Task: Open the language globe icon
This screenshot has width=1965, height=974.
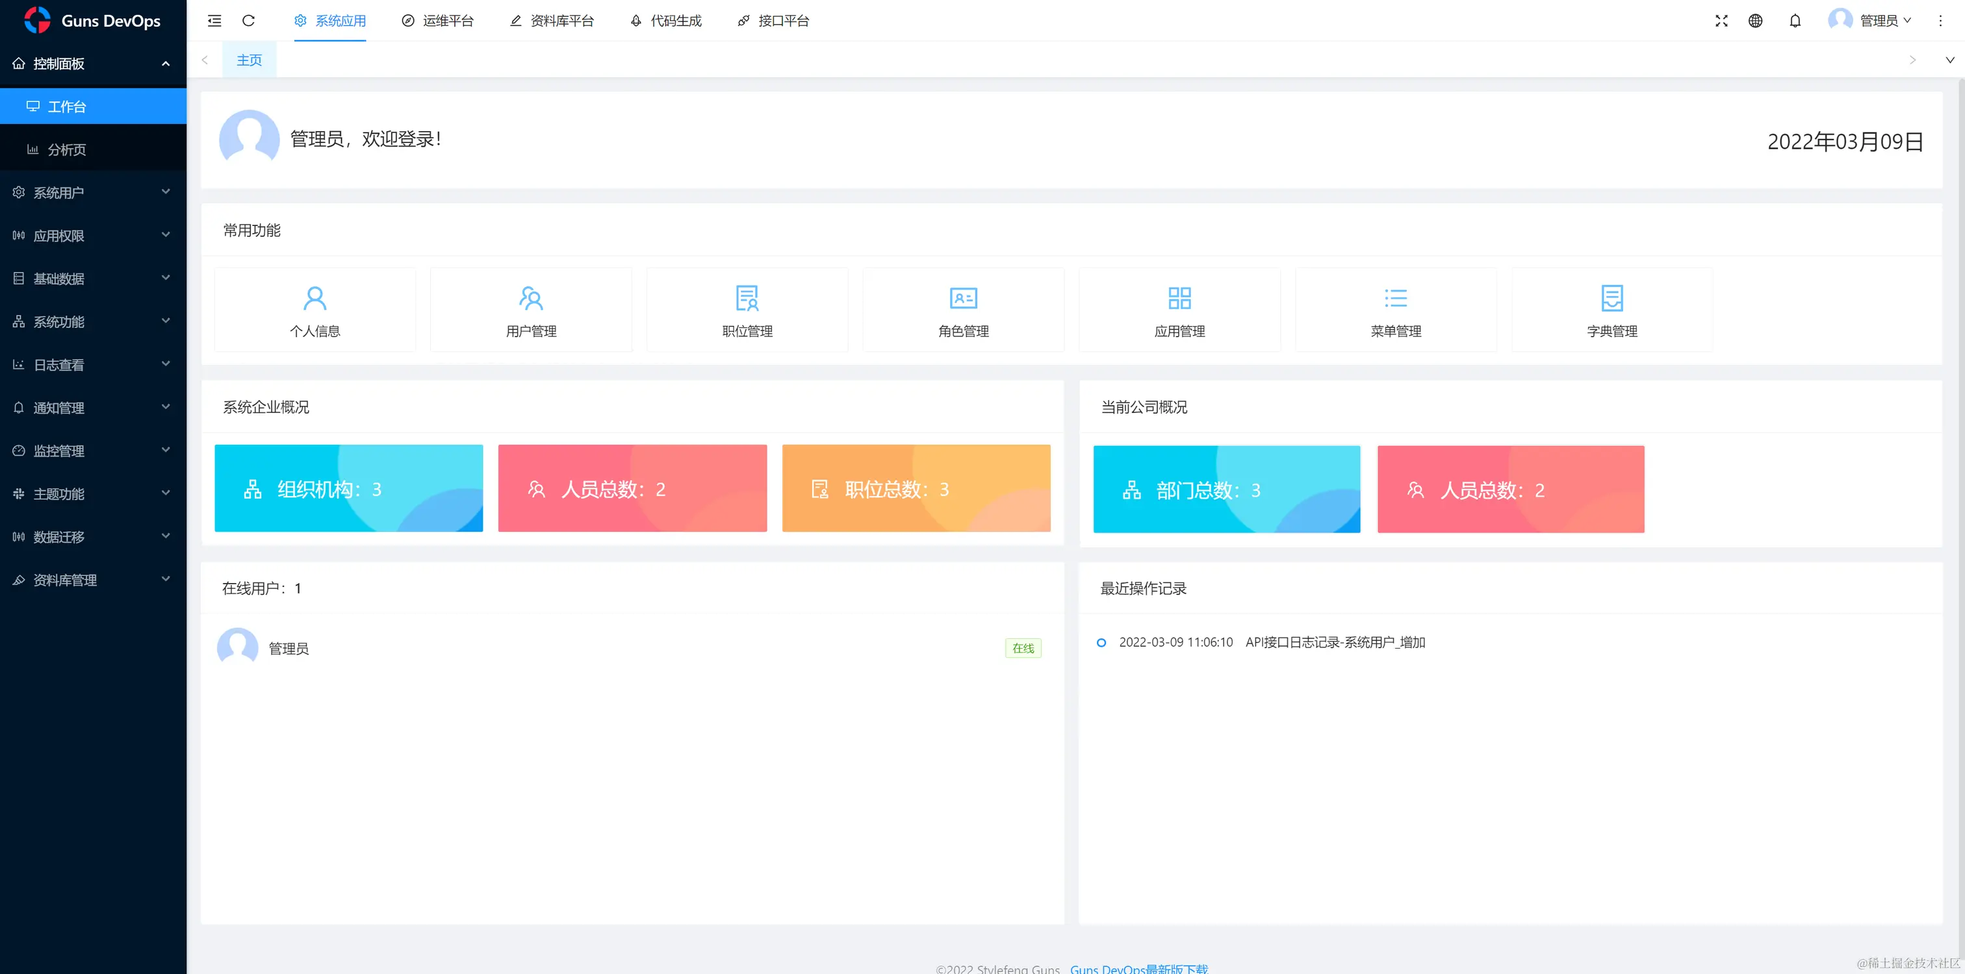Action: coord(1755,21)
